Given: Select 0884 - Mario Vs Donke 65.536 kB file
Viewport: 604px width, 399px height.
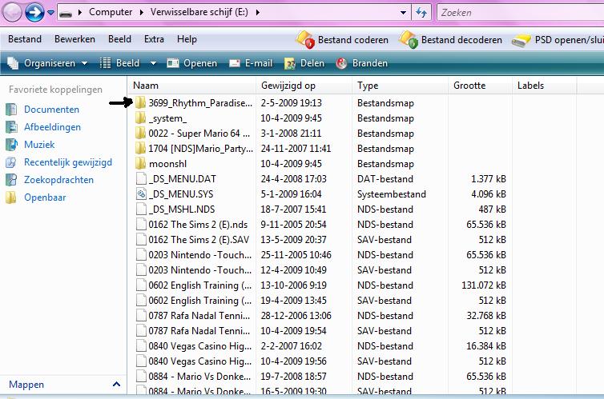Looking at the screenshot, I should tap(321, 377).
